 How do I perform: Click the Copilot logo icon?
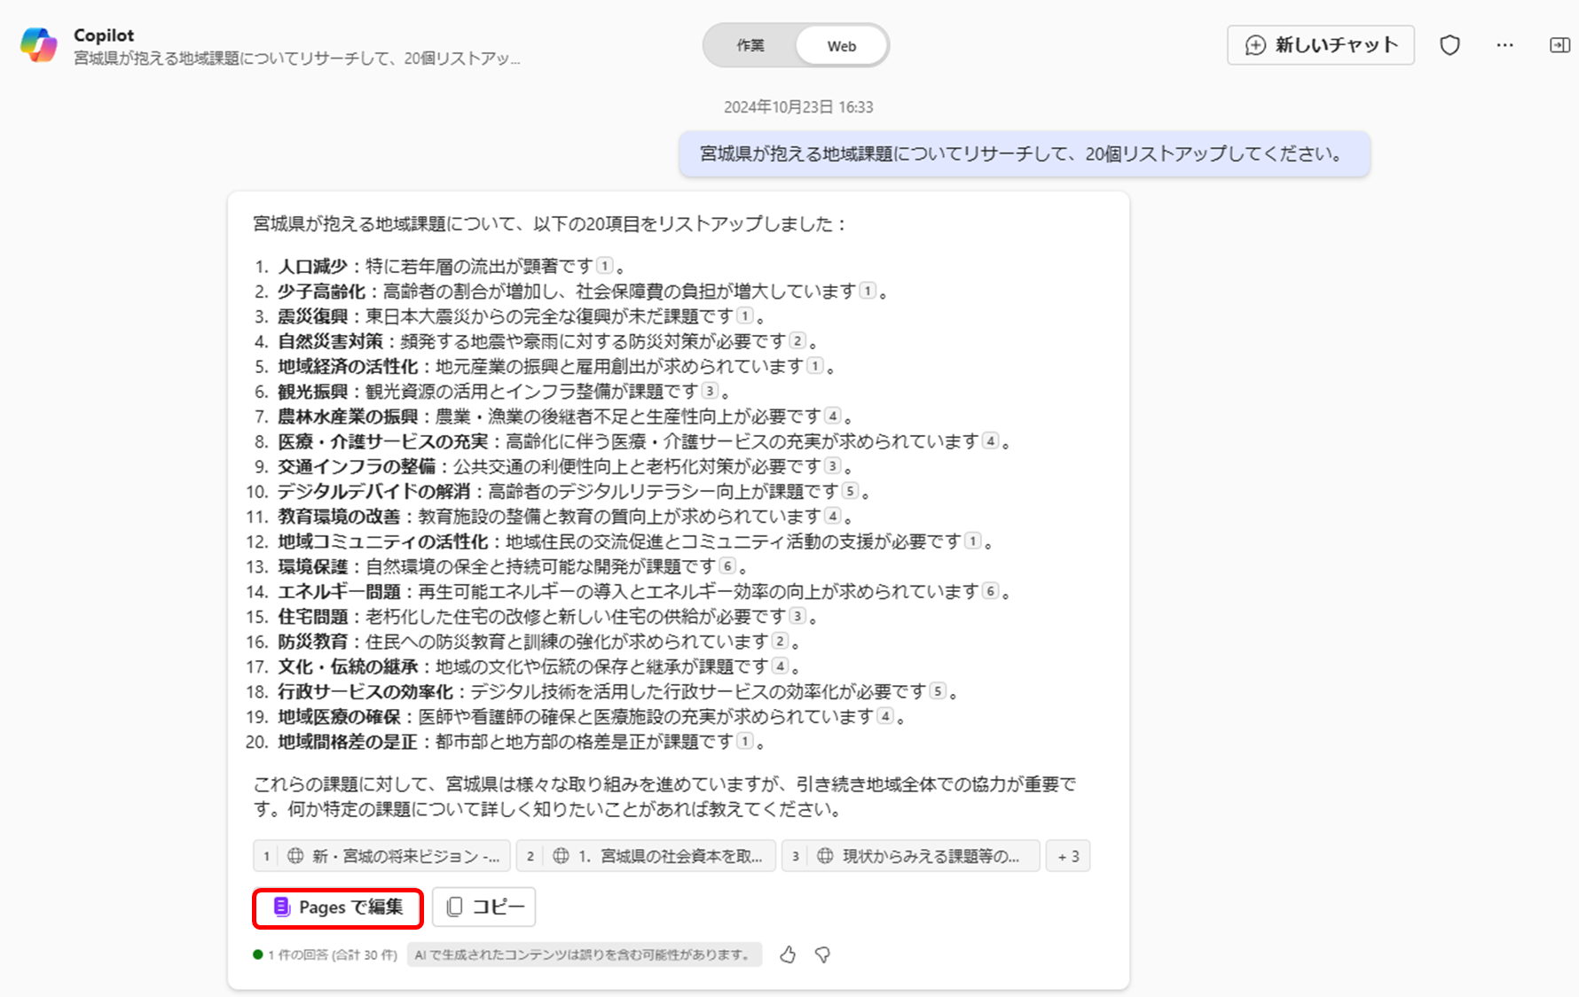click(x=39, y=44)
